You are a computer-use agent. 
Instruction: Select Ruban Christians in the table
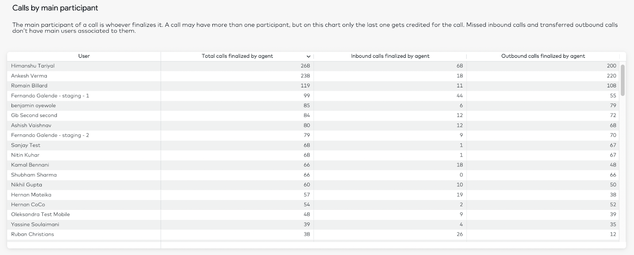coord(32,234)
